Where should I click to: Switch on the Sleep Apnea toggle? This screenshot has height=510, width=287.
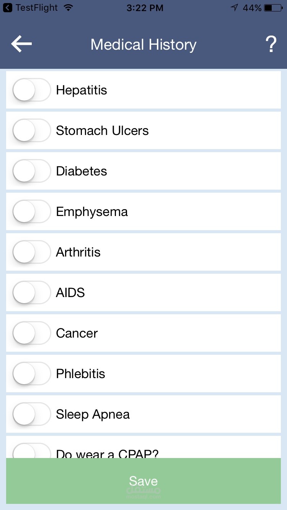click(x=31, y=414)
